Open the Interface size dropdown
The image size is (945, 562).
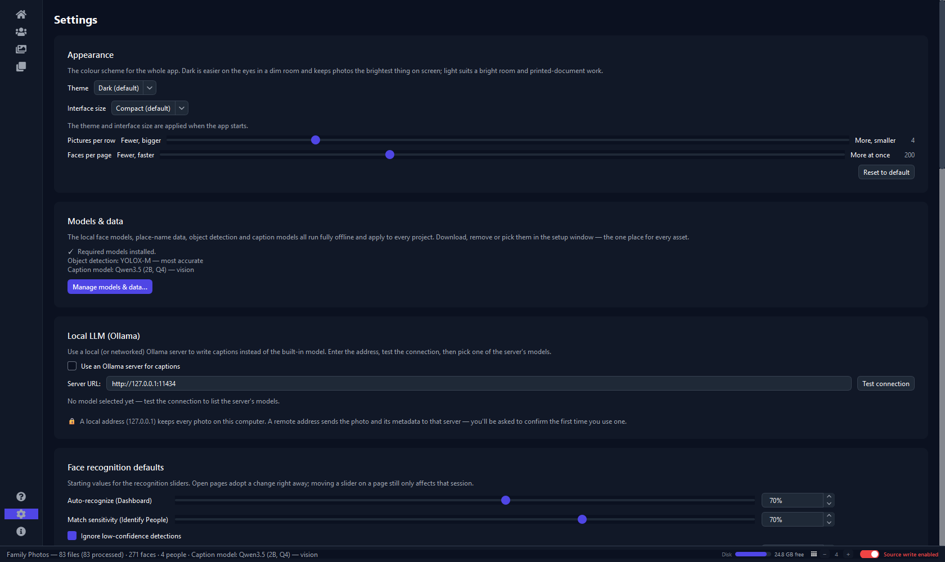pos(150,108)
